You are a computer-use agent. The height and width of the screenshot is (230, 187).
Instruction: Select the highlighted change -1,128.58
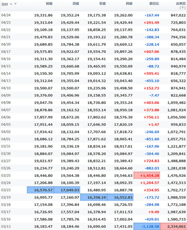147,226
